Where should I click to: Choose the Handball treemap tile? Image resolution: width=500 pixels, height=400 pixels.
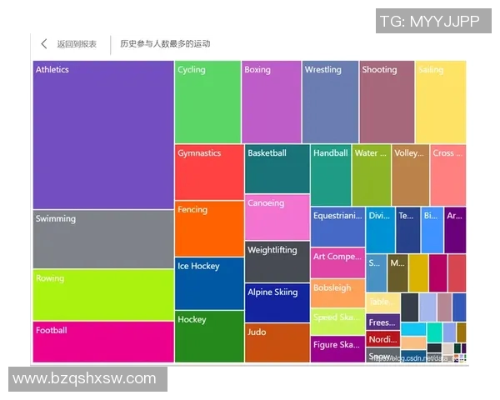[x=331, y=176]
